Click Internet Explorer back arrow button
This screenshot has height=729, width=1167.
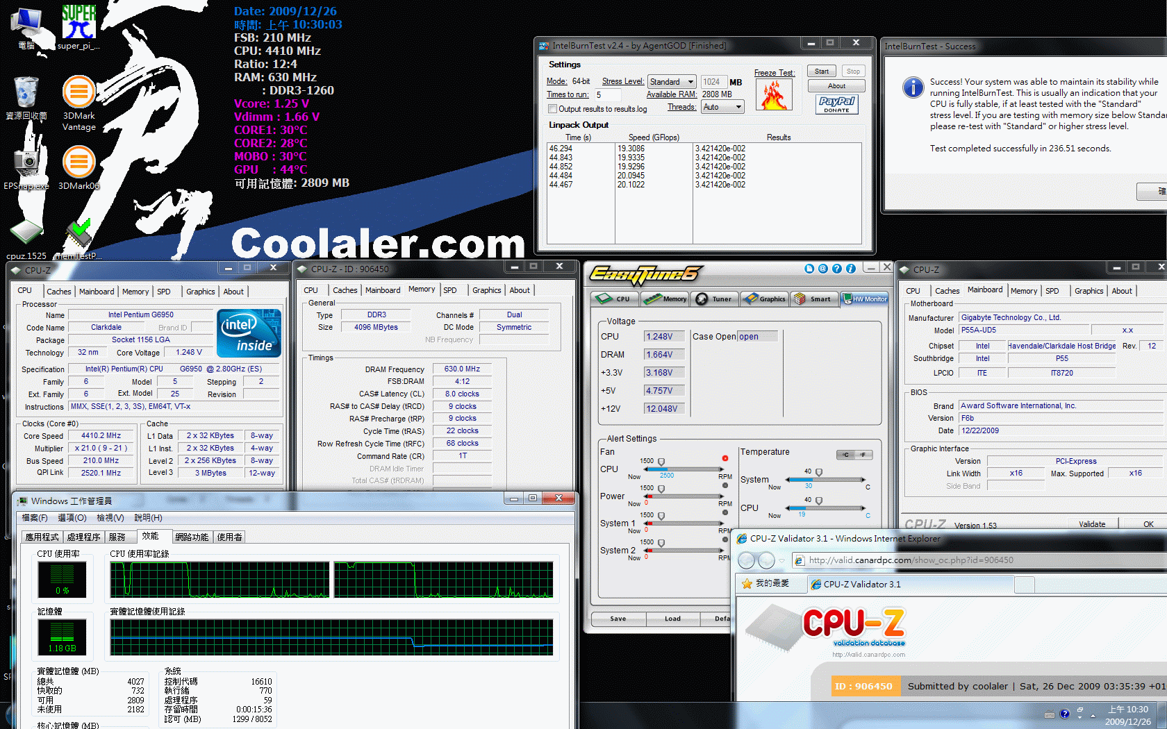(746, 560)
